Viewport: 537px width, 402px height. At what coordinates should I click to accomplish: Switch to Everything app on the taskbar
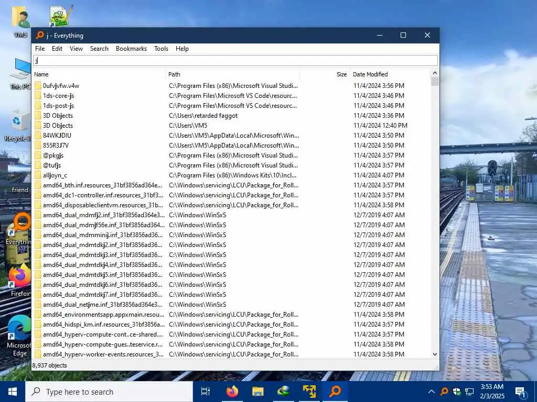[x=335, y=392]
